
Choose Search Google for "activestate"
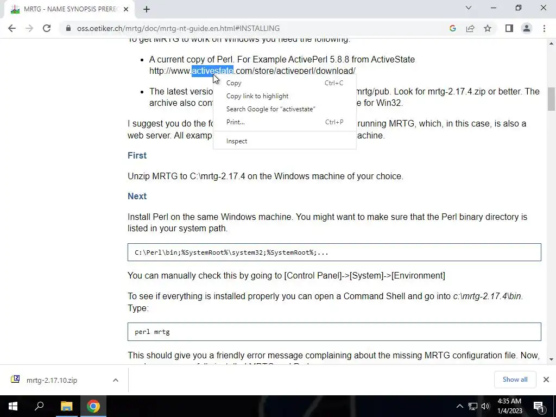click(x=285, y=109)
